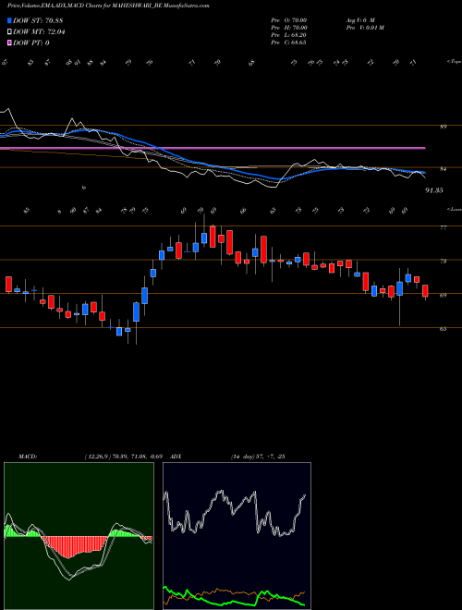Image resolution: width=462 pixels, height=610 pixels.
Task: Click the 'ADX' panel heading
Action: pos(176,457)
